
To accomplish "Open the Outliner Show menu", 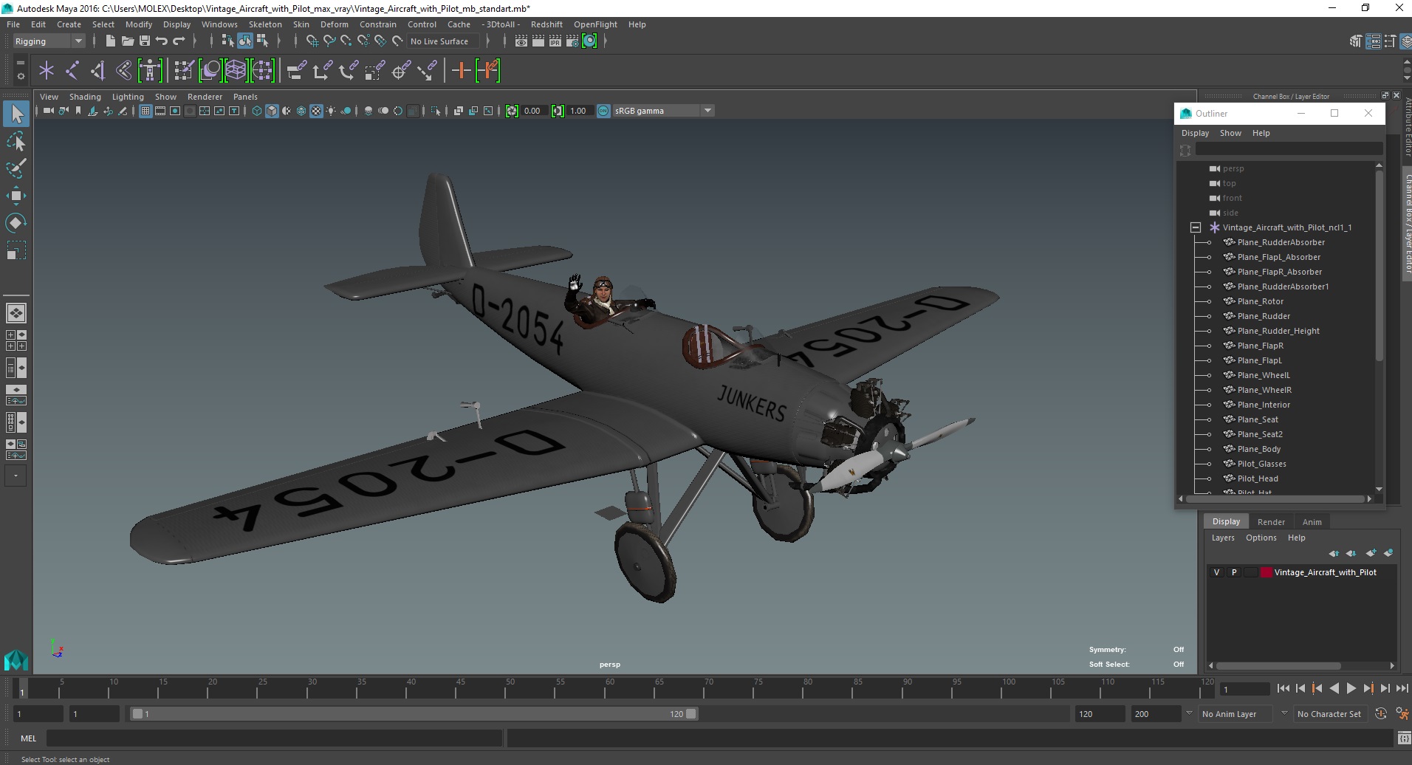I will tap(1230, 133).
